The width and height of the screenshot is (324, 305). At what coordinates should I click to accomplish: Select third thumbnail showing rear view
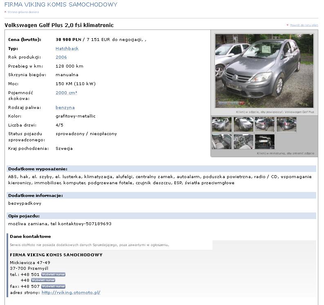coord(265,124)
